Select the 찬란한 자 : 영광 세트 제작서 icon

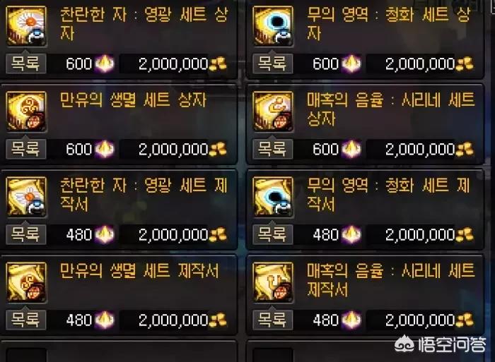pyautogui.click(x=27, y=197)
